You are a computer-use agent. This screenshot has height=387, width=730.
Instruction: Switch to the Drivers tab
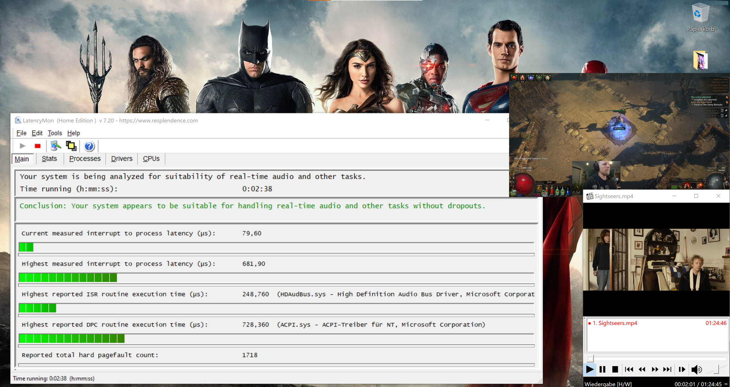pos(122,159)
